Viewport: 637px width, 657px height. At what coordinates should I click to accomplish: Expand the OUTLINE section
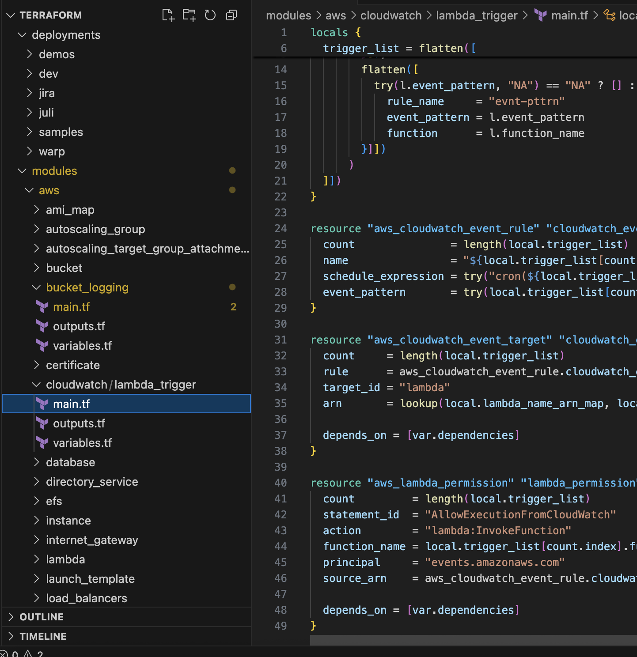11,617
